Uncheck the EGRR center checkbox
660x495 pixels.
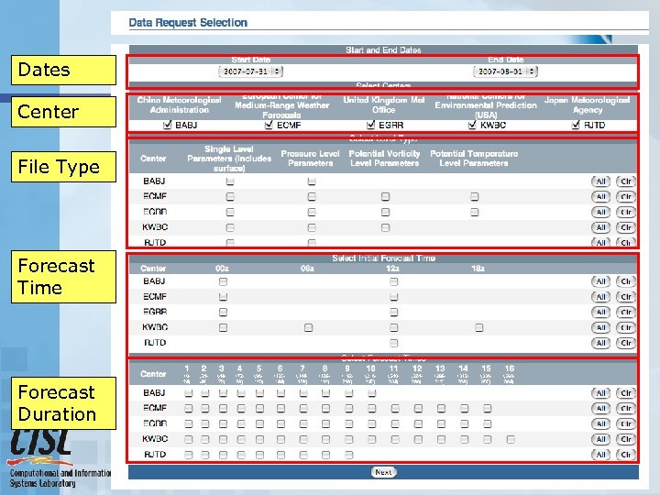[370, 125]
